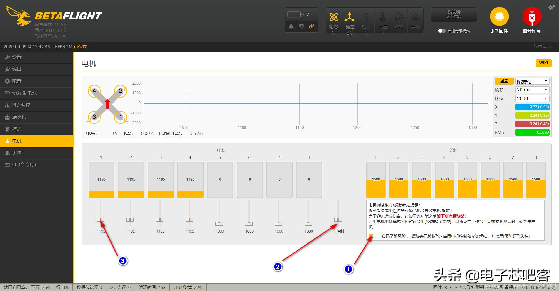Click 显示日志 to show the log

coord(542,46)
